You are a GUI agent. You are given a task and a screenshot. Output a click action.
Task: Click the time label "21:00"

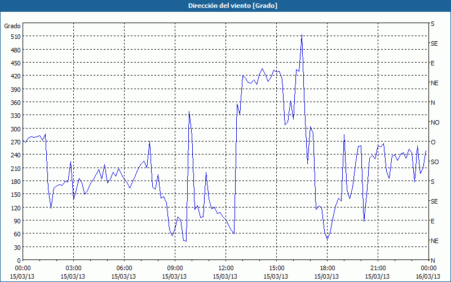(x=378, y=268)
